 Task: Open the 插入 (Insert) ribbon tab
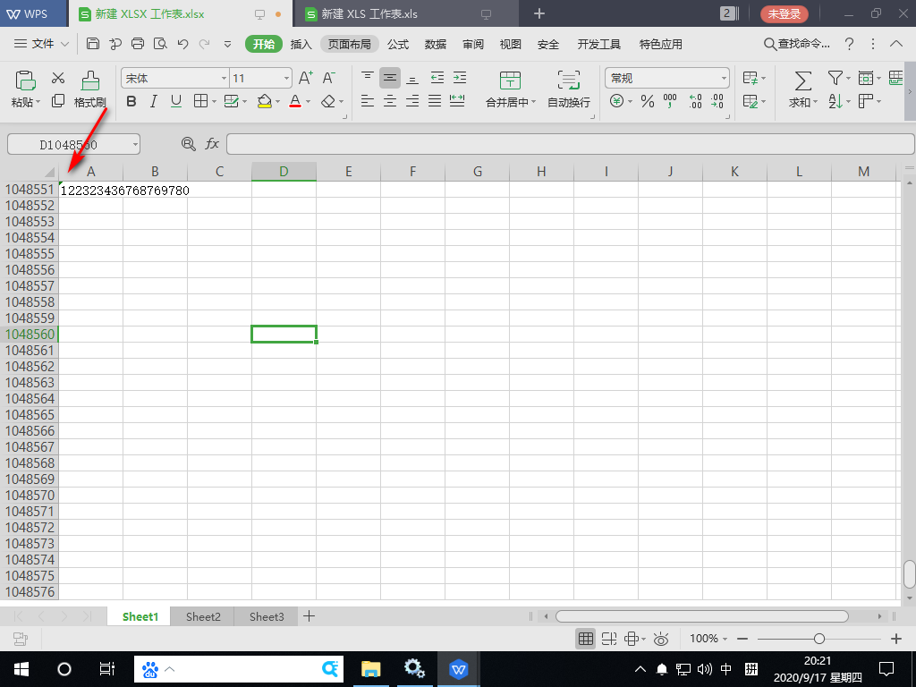point(301,45)
